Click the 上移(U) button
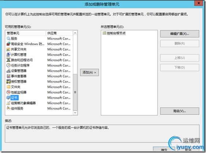 (180, 58)
